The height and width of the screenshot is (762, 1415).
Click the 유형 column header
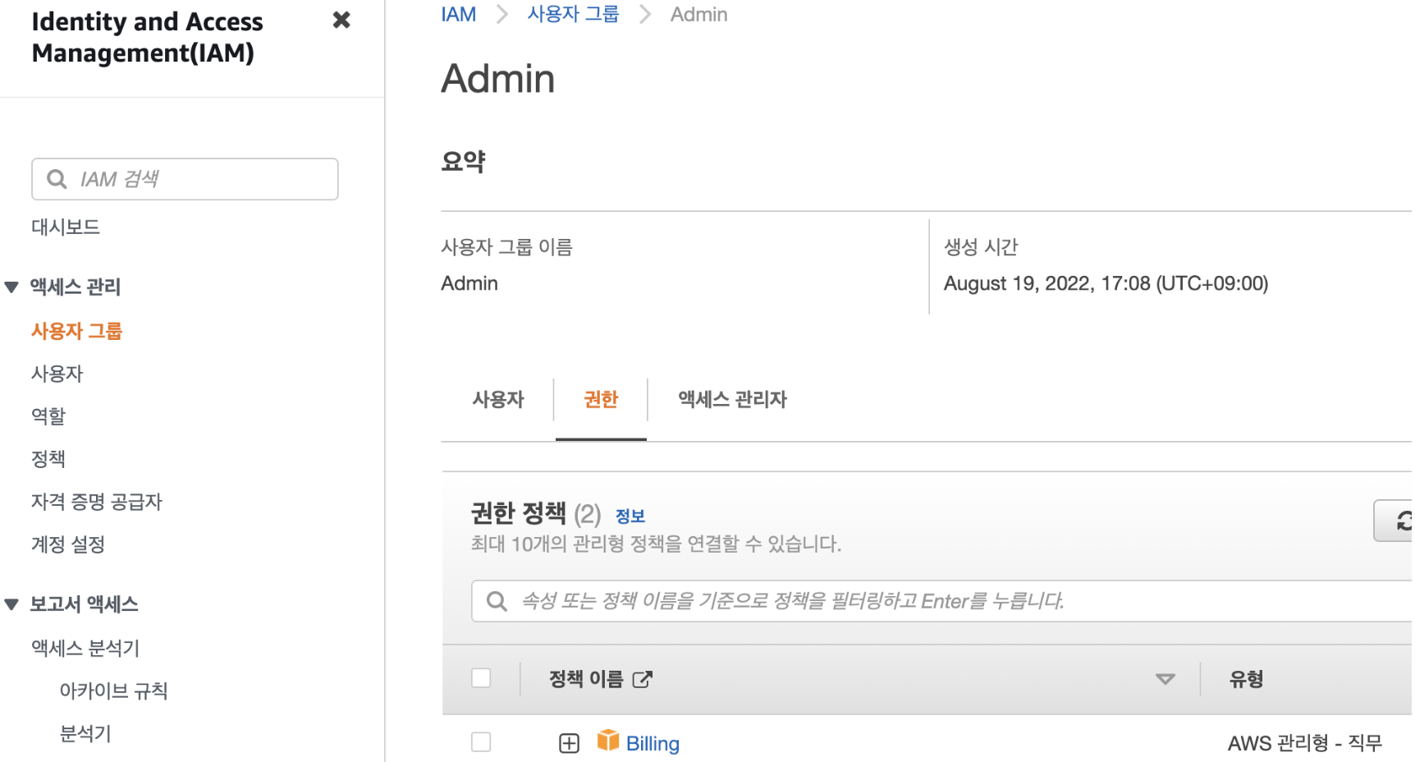(1246, 679)
